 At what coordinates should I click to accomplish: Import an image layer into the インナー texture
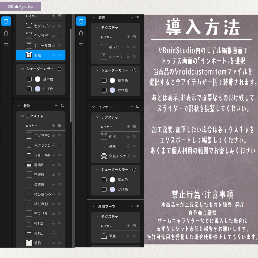tap(134, 126)
